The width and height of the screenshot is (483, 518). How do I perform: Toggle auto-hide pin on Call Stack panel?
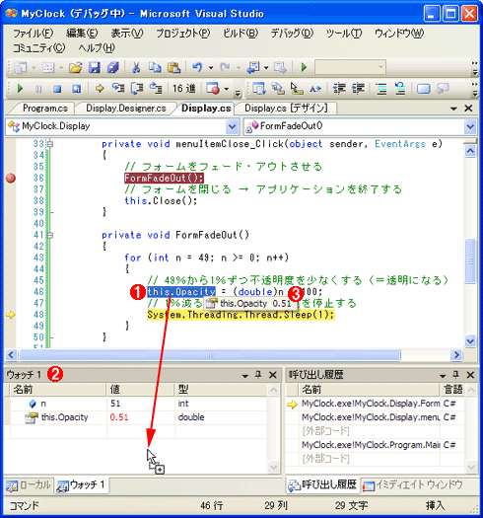click(456, 375)
